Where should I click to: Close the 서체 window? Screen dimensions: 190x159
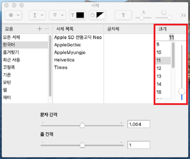click(6, 5)
